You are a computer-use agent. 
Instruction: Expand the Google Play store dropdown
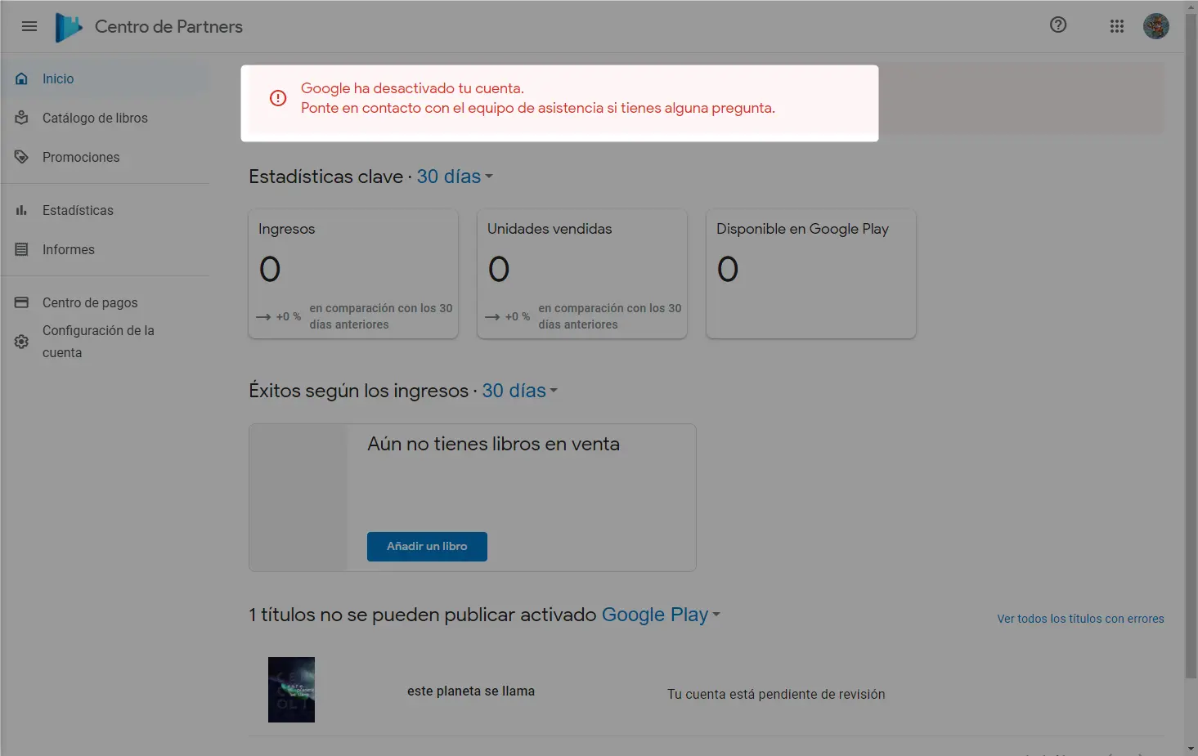pos(661,615)
